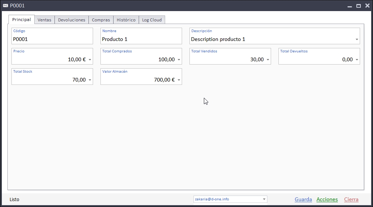The image size is (373, 207).
Task: Open the Acciones link
Action: pos(327,199)
